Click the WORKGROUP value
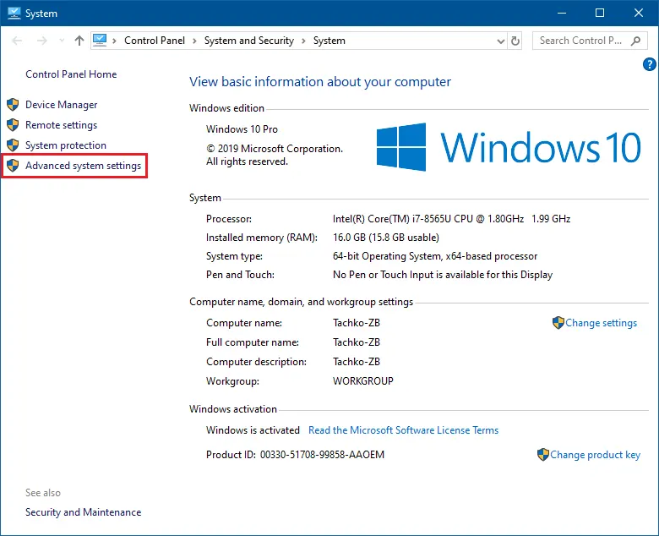Image resolution: width=659 pixels, height=536 pixels. pyautogui.click(x=363, y=381)
